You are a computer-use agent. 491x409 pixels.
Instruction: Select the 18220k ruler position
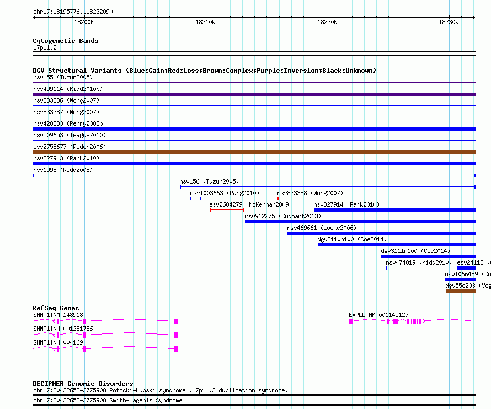[327, 22]
